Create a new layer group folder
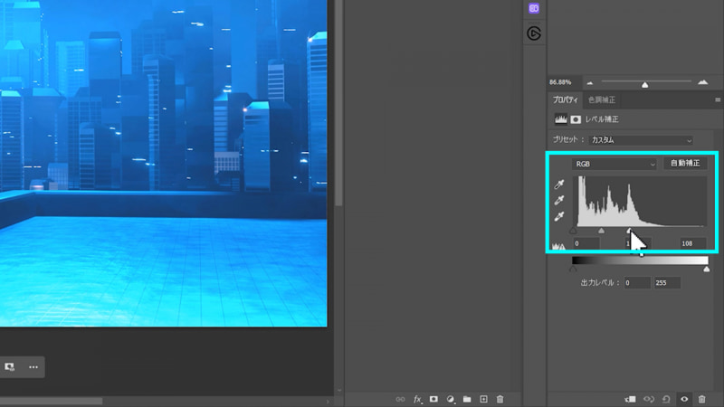Image resolution: width=724 pixels, height=407 pixels. 467,399
